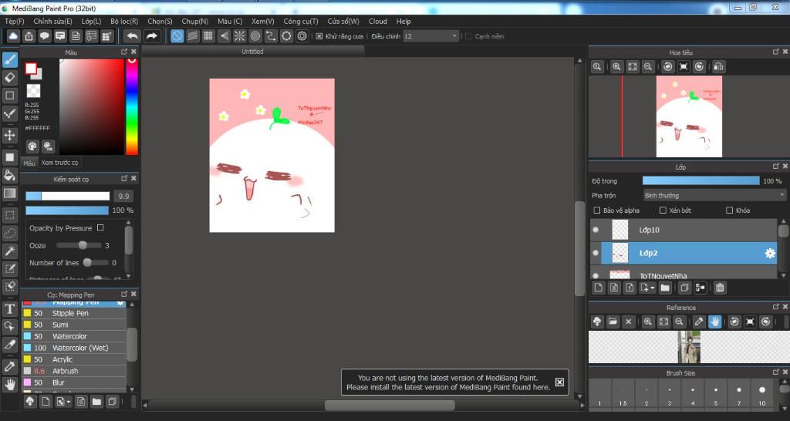Adjust the Ooze slider
The width and height of the screenshot is (790, 421).
tap(82, 245)
